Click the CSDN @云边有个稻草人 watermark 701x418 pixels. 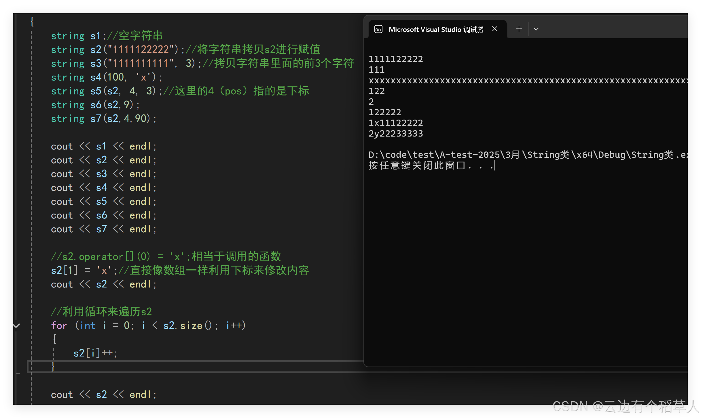click(x=626, y=407)
